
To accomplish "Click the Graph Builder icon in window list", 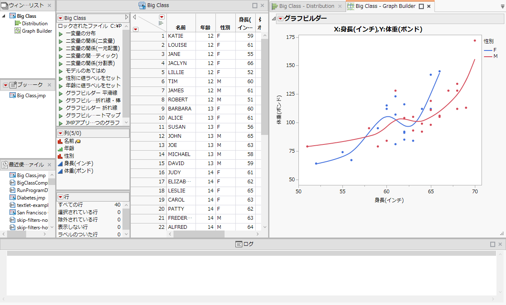I will point(18,31).
